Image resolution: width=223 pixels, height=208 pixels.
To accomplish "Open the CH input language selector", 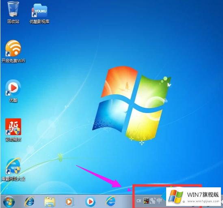I will (x=139, y=201).
